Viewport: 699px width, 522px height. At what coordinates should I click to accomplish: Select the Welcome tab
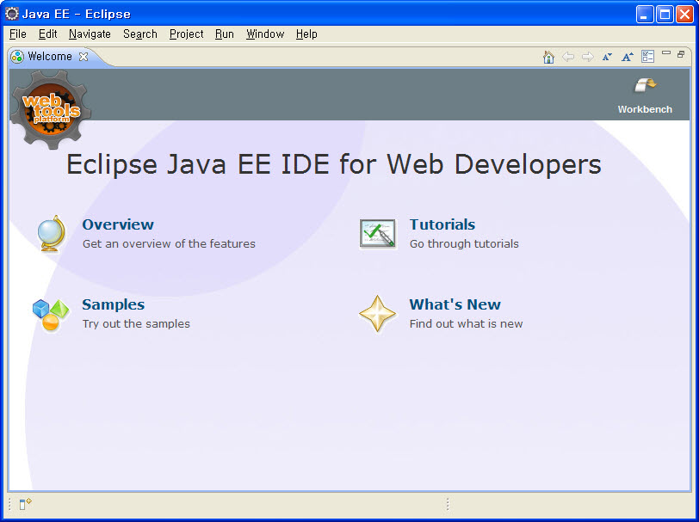click(x=49, y=57)
